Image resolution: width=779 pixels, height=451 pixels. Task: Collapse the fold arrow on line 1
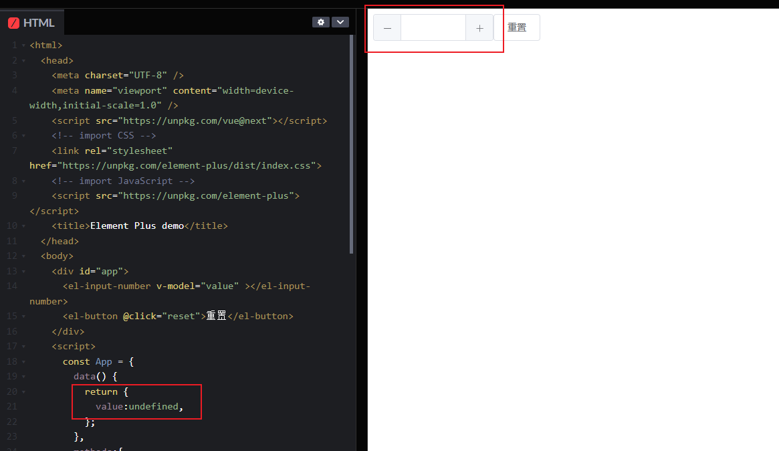point(22,45)
